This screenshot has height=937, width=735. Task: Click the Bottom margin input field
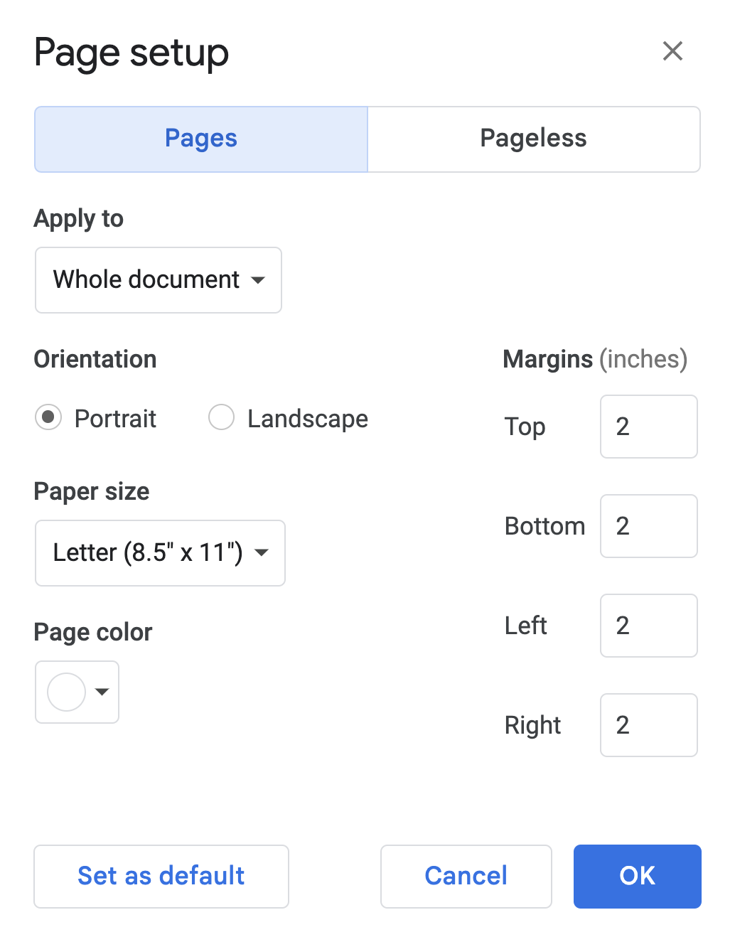(649, 526)
